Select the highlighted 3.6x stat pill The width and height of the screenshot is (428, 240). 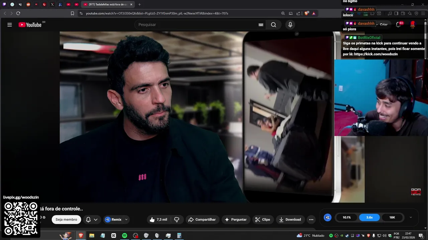[369, 217]
